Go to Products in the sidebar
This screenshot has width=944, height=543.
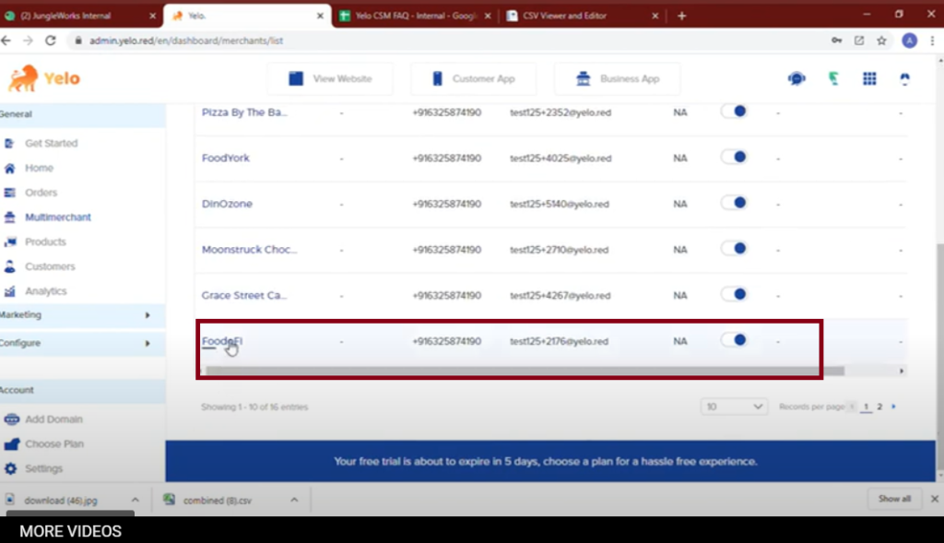coord(45,242)
